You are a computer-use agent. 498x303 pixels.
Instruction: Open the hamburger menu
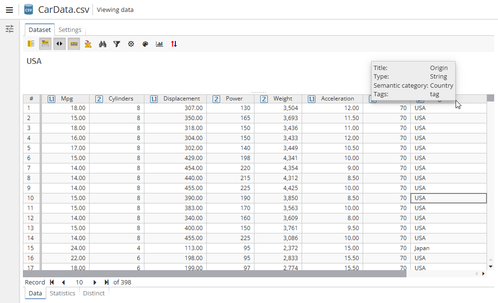10,10
